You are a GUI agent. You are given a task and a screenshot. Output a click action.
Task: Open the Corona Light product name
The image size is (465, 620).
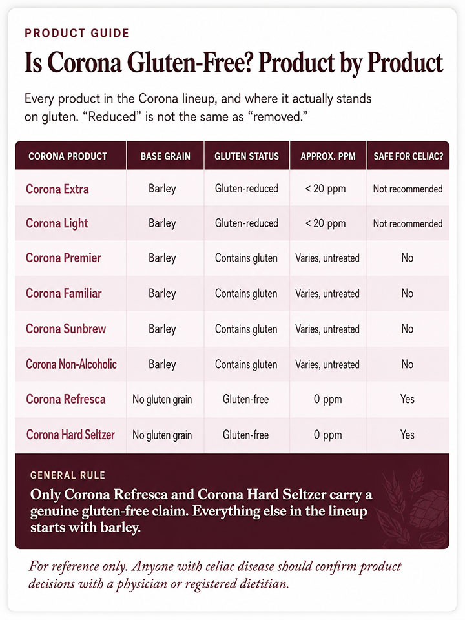point(57,223)
